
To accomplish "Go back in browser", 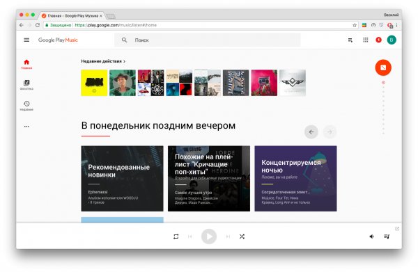I will pos(22,25).
